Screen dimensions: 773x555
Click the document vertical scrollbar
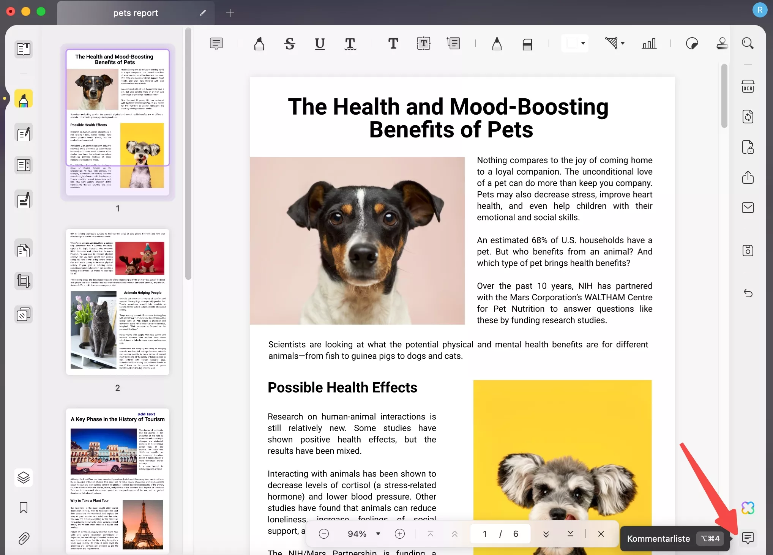click(724, 96)
